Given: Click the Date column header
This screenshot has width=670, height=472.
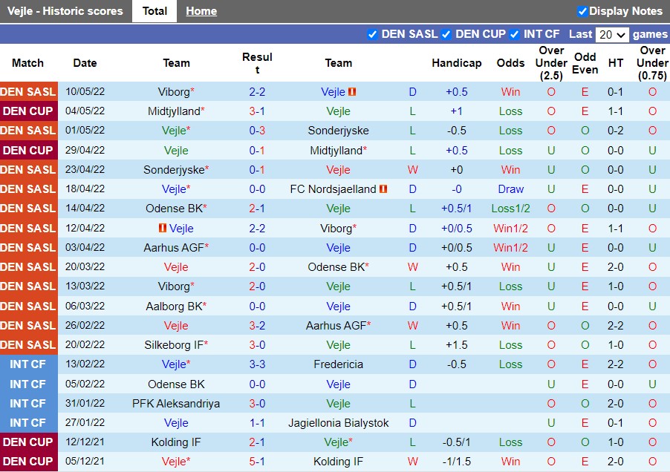Looking at the screenshot, I should (x=85, y=63).
